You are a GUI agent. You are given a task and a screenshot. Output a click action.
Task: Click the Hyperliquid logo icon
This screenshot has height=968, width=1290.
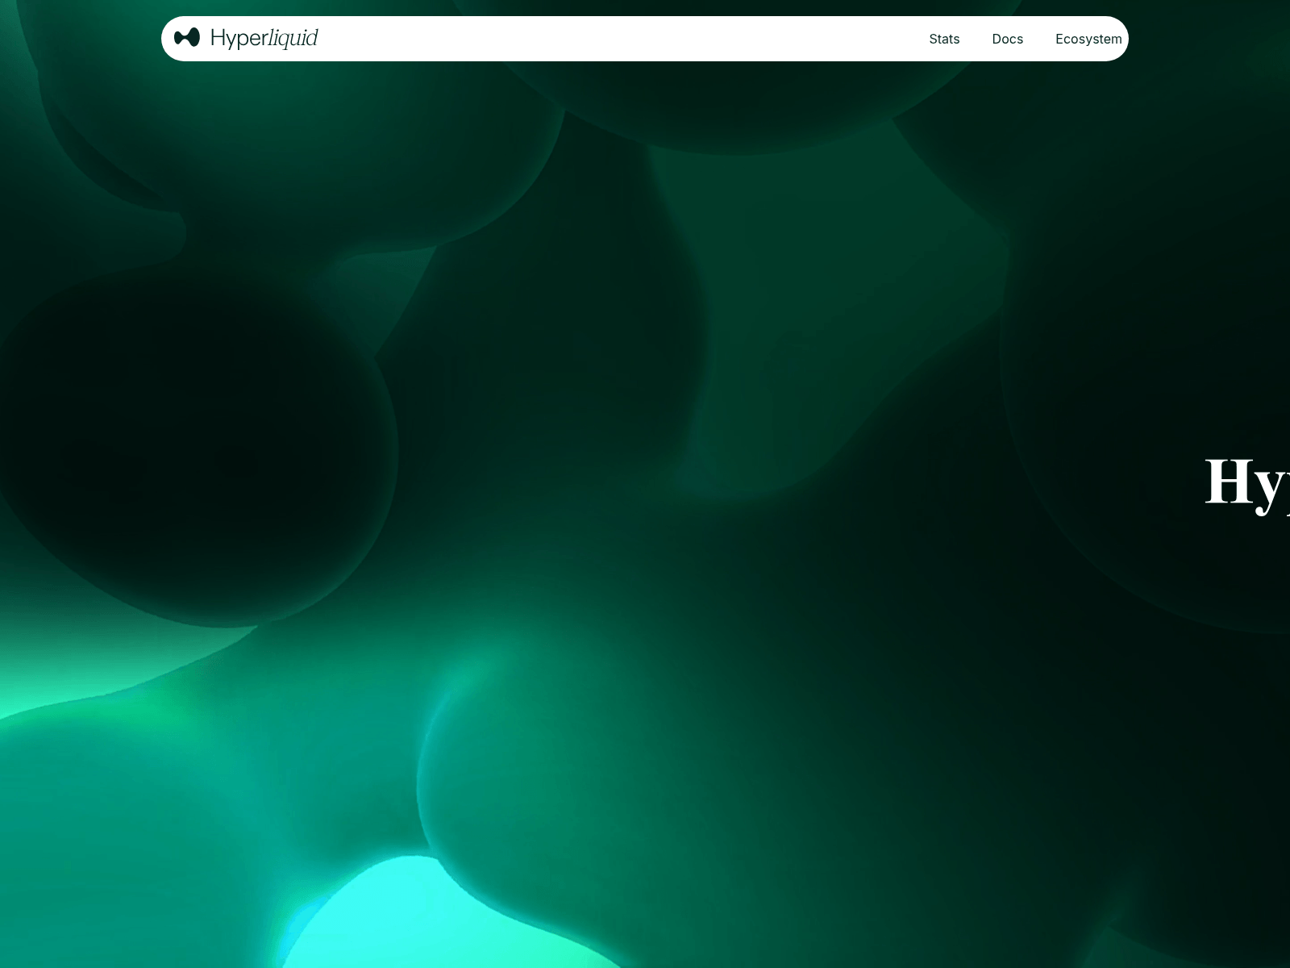tap(187, 38)
